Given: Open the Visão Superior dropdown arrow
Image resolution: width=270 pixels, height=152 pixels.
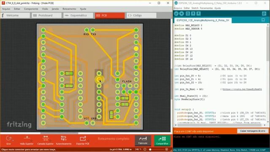Looking at the screenshot, I should (32, 141).
